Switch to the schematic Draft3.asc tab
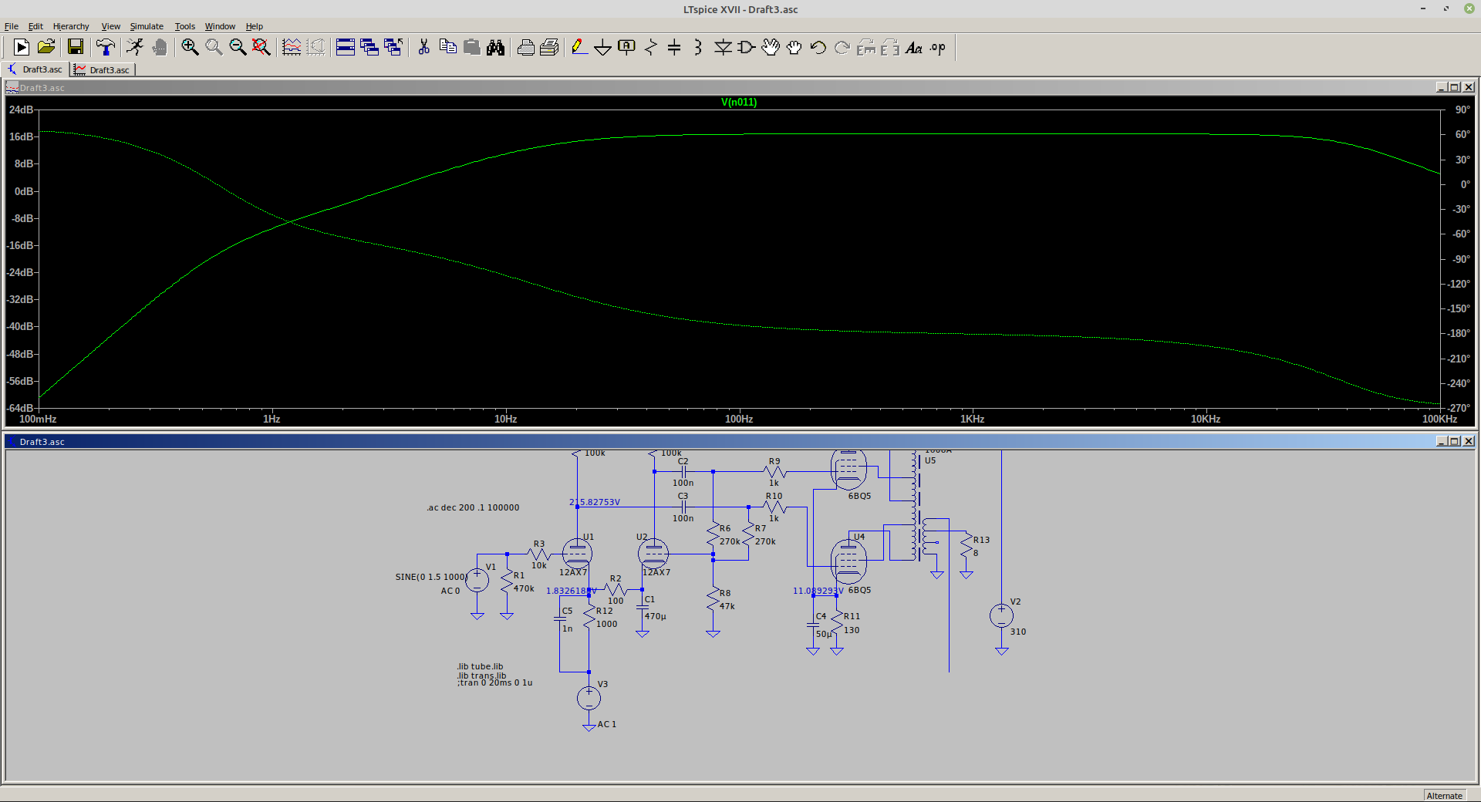This screenshot has height=802, width=1481. pos(35,69)
